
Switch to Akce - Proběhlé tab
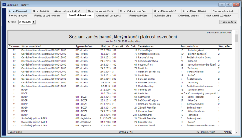tap(42, 11)
